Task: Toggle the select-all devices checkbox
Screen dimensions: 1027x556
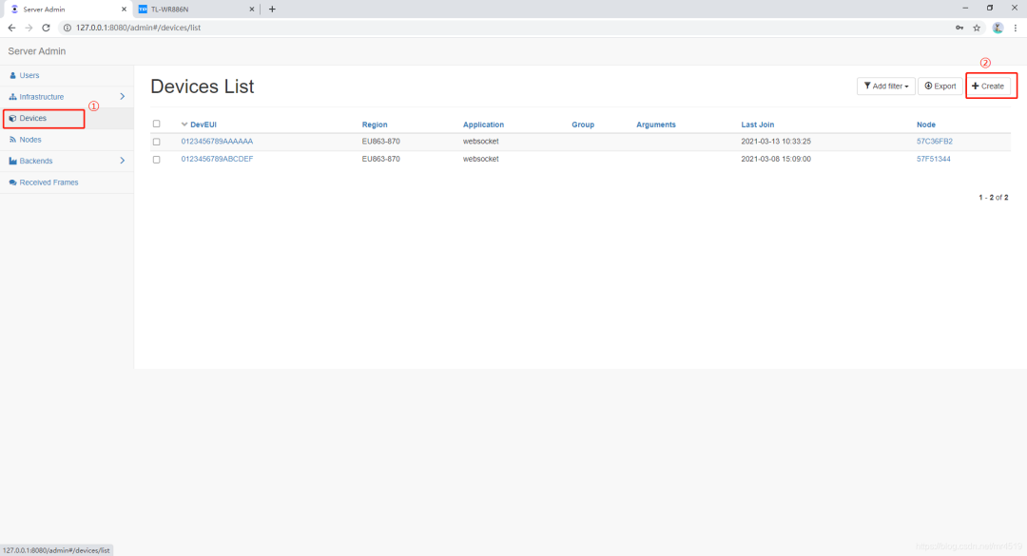Action: tap(157, 124)
